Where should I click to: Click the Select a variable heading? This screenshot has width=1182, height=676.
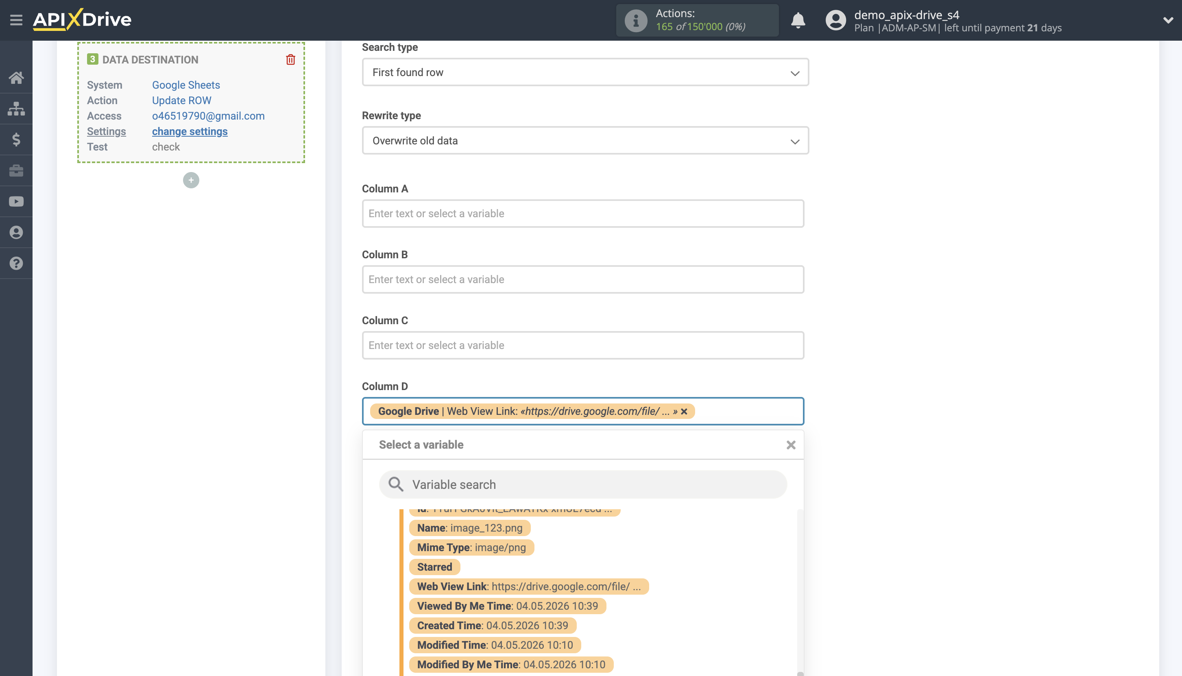point(421,445)
